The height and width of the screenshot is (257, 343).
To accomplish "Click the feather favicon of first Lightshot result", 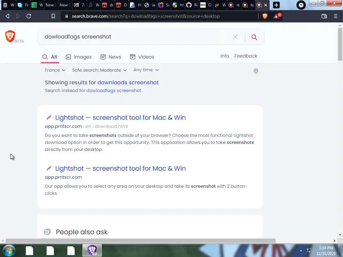I will tap(49, 117).
